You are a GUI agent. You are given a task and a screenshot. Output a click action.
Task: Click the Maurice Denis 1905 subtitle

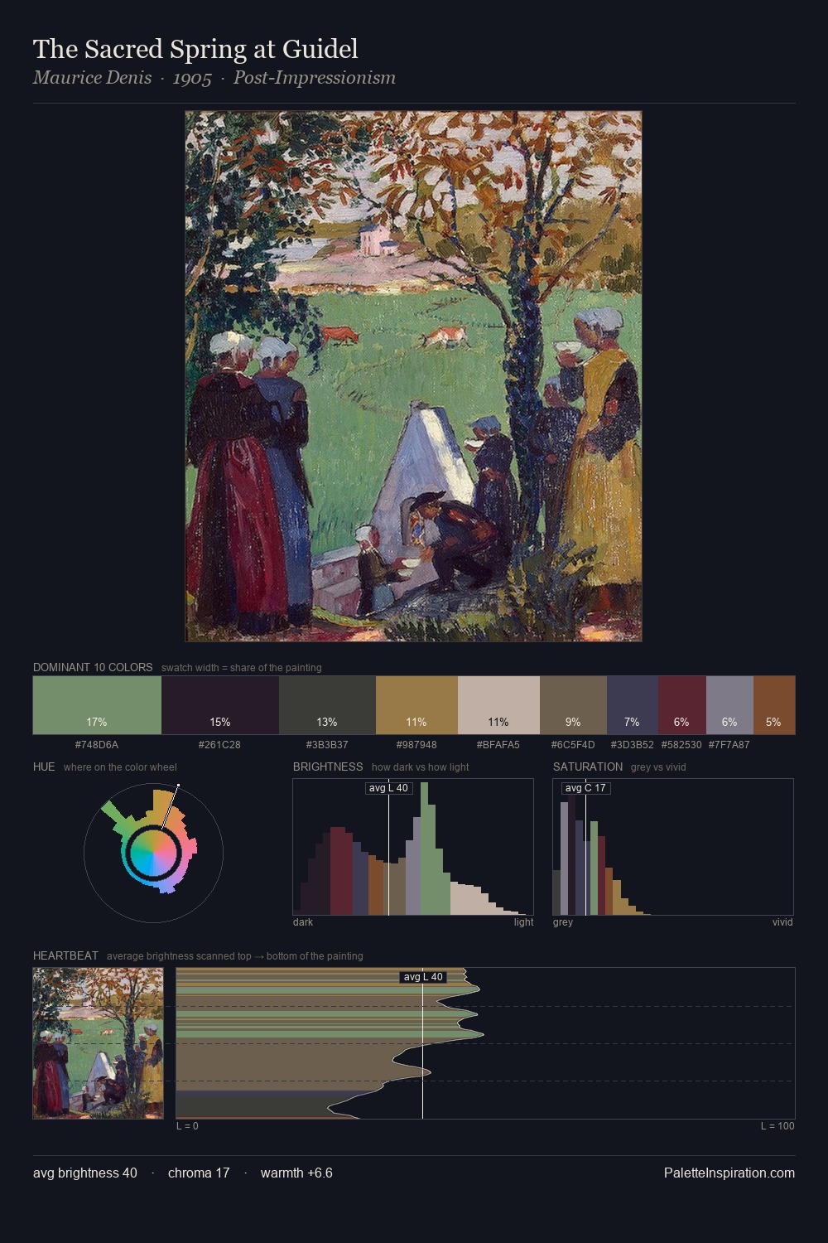214,78
